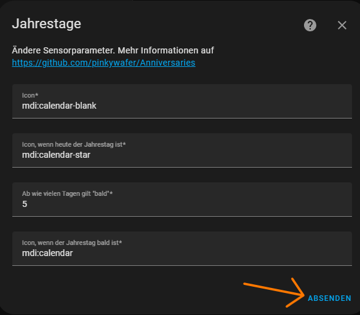Image resolution: width=360 pixels, height=315 pixels.
Task: Click the label "Icon, wenn heute der Jahrestag ist"
Action: 74,144
